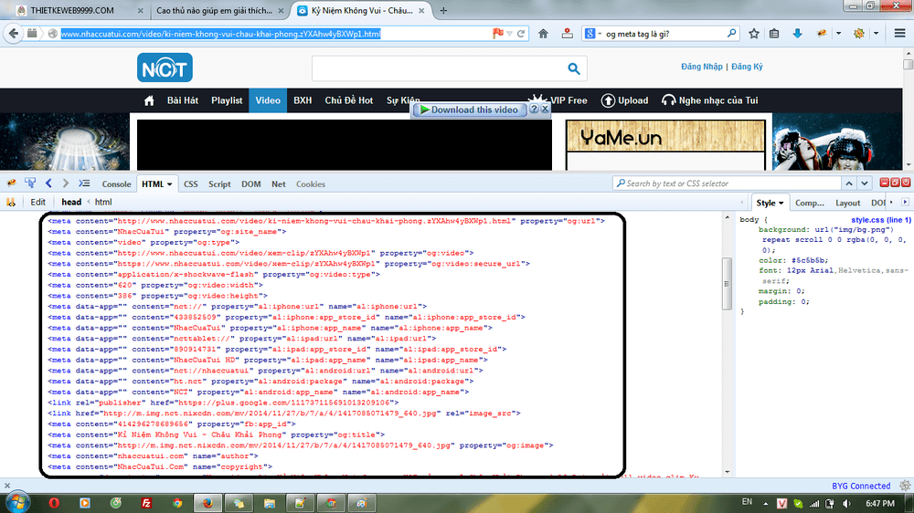Toggle Firebug command line icon
This screenshot has height=513, width=914.
84,183
